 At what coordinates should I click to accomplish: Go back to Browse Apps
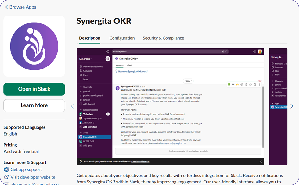[20, 7]
